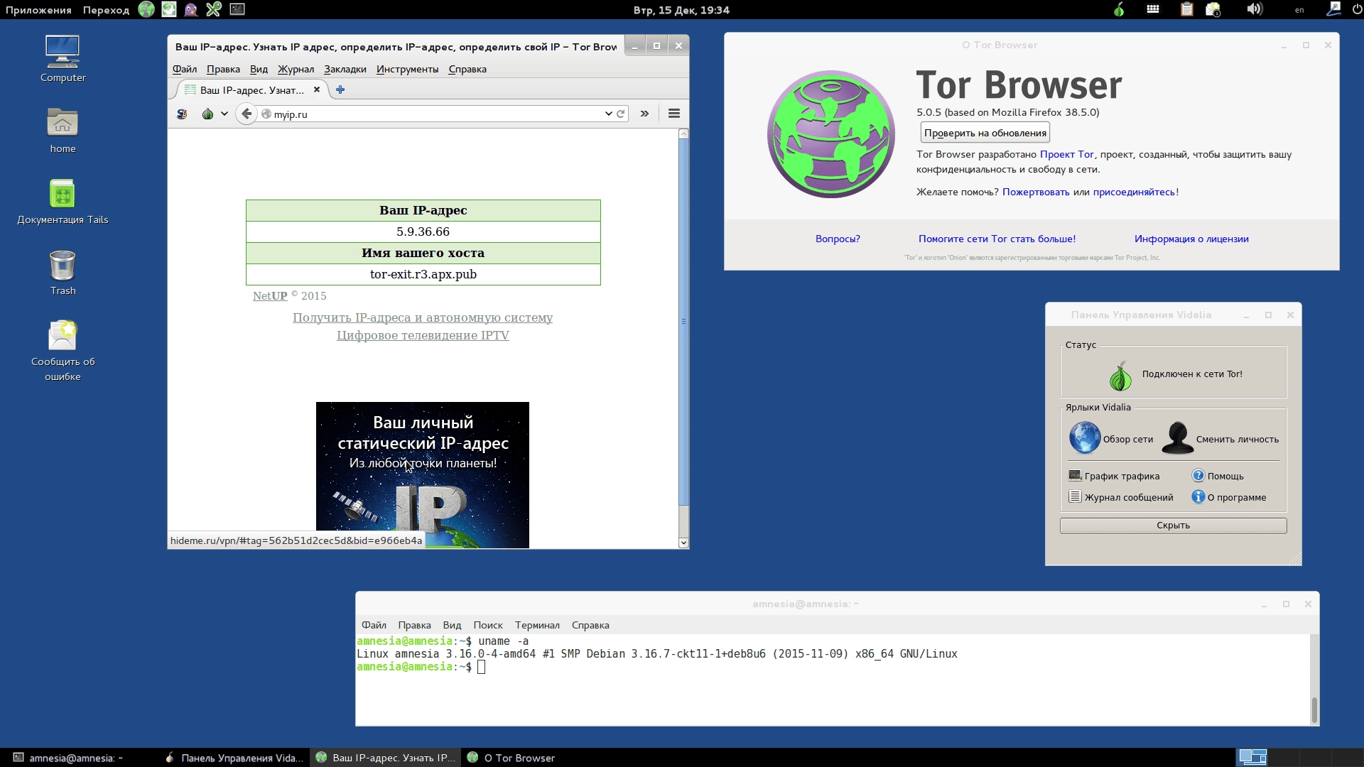
Task: Open График трафика in Vidalia
Action: tap(1114, 476)
